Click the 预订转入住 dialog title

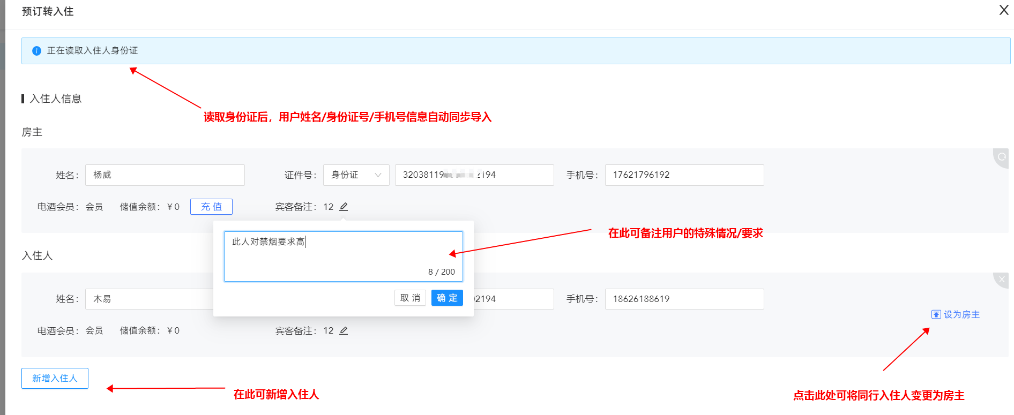point(48,11)
